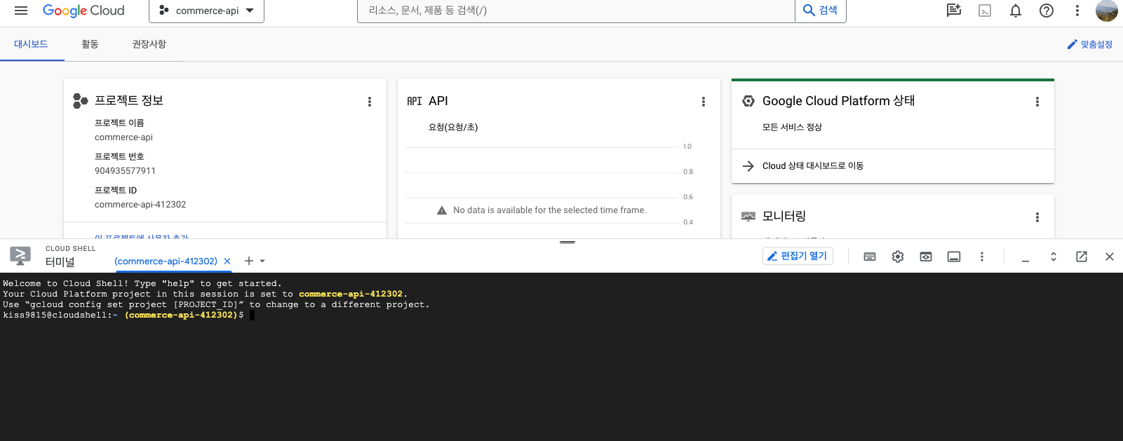Open the API card options menu
Viewport: 1123px width, 441px height.
(704, 102)
